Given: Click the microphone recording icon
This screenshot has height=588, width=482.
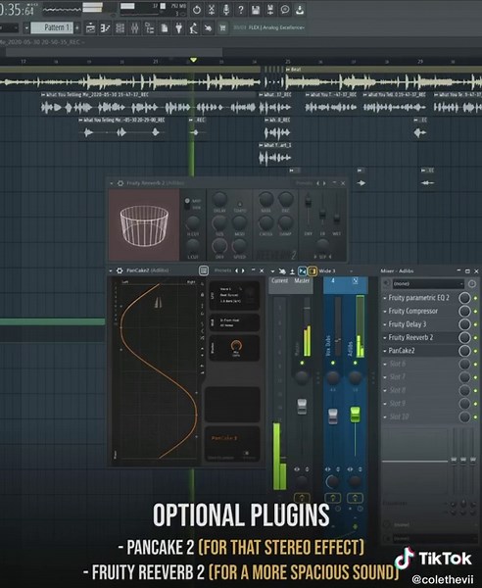Looking at the screenshot, I should [226, 10].
